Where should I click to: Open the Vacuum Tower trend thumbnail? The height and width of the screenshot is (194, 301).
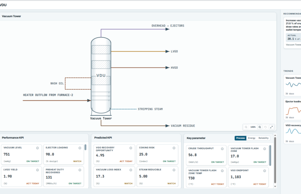click(x=292, y=85)
